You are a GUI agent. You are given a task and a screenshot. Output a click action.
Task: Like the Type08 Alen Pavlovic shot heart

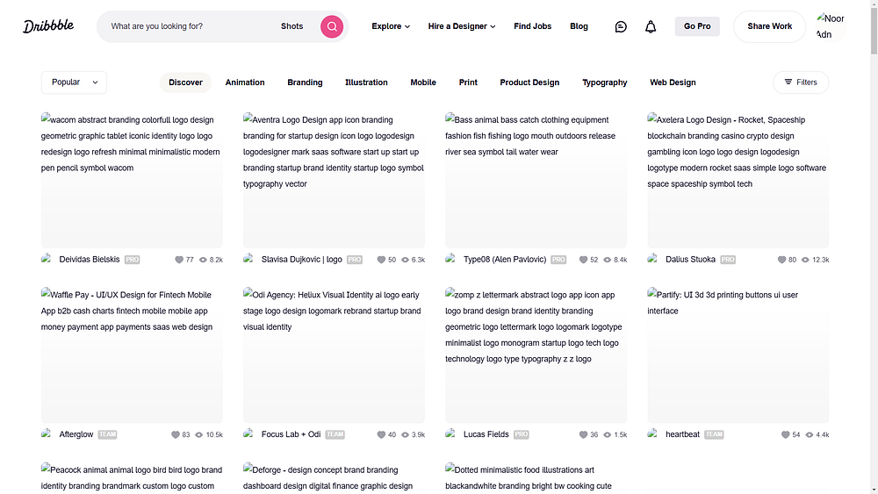(x=584, y=260)
